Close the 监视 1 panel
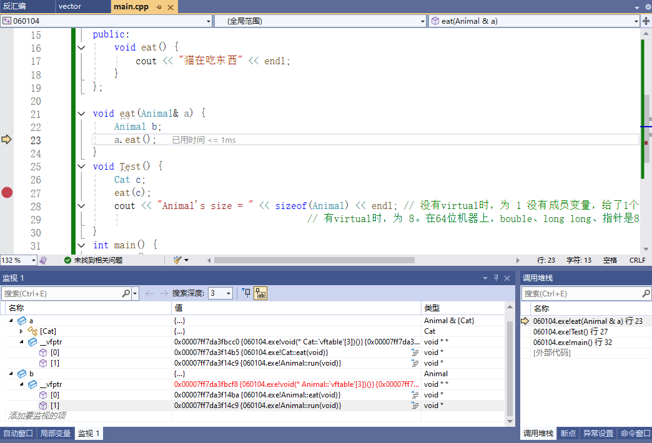This screenshot has width=652, height=443. point(507,278)
